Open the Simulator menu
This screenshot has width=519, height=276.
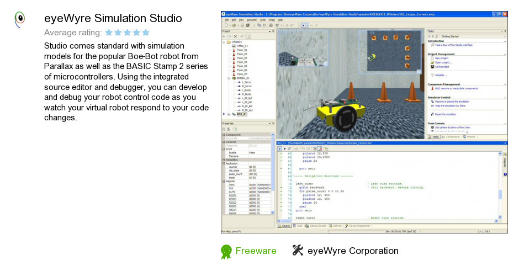click(252, 20)
